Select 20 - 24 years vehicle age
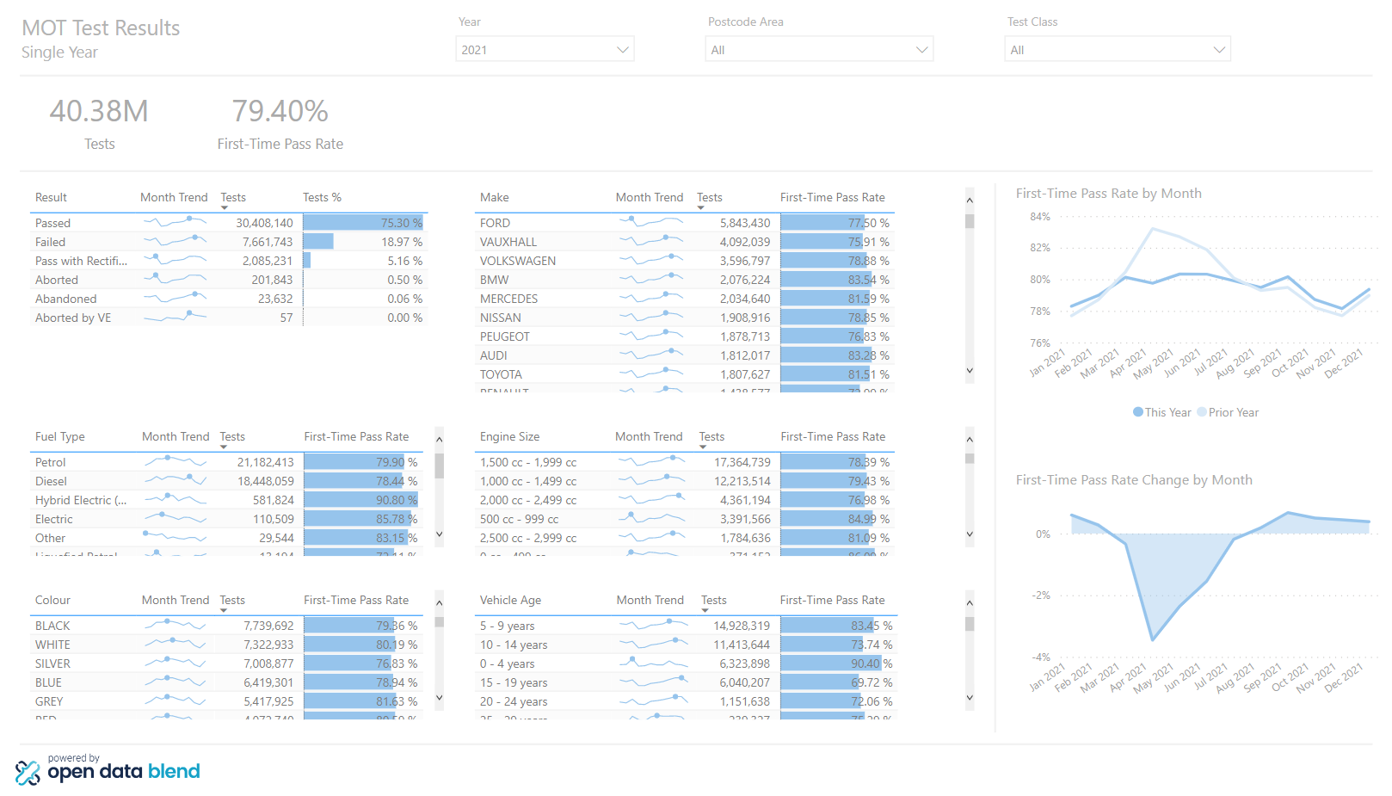This screenshot has height=796, width=1392. click(x=686, y=701)
